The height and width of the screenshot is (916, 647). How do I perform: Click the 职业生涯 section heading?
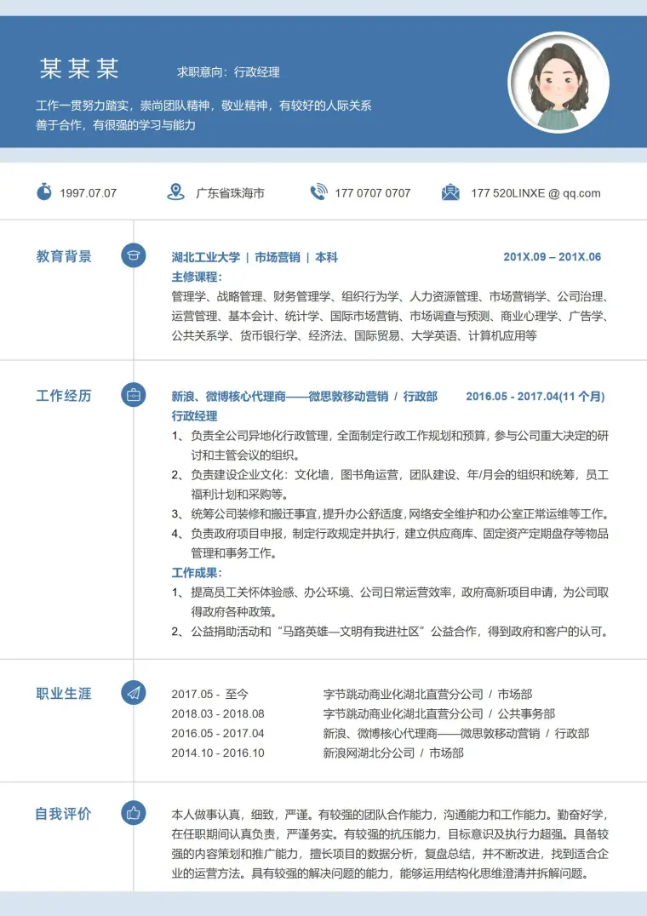(64, 694)
